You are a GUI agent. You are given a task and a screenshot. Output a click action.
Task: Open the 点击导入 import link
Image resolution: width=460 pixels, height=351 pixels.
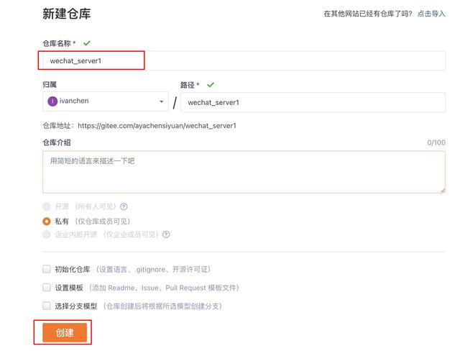pos(431,14)
